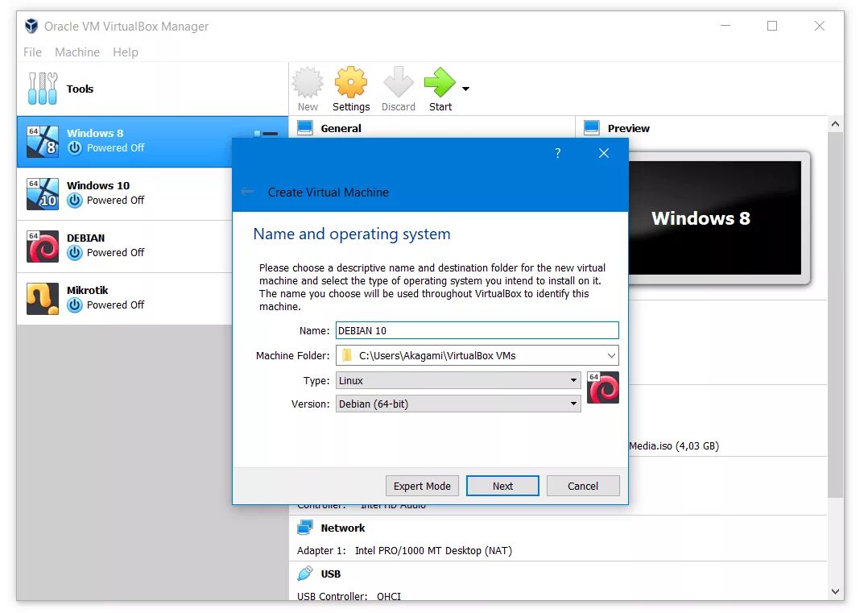Select the Tools entry in the sidebar
This screenshot has height=613, width=868.
pyautogui.click(x=152, y=89)
